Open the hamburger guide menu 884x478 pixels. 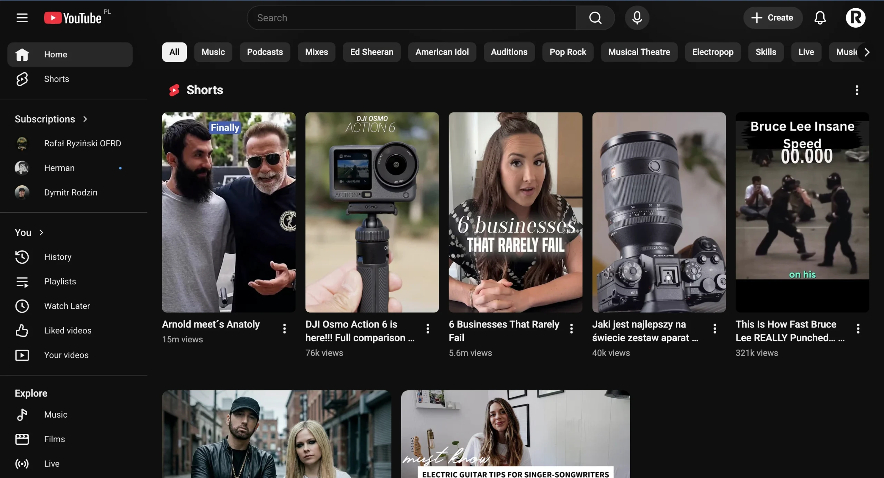22,18
